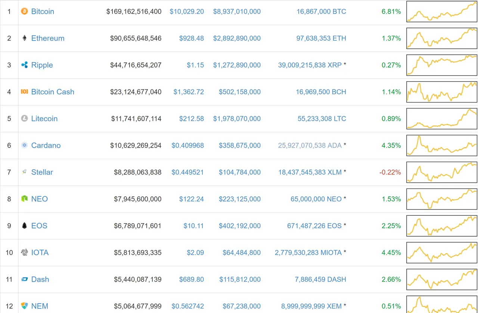Open the NEO price sparkline chart
This screenshot has width=478, height=313.
point(442,199)
